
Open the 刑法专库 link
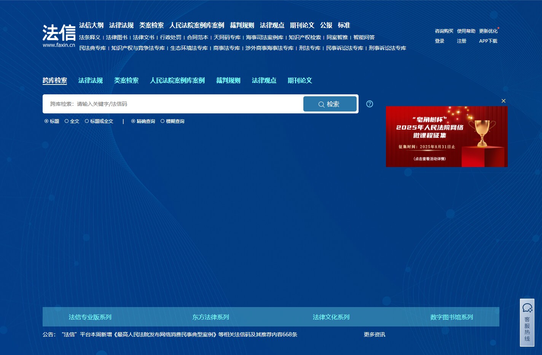[310, 48]
